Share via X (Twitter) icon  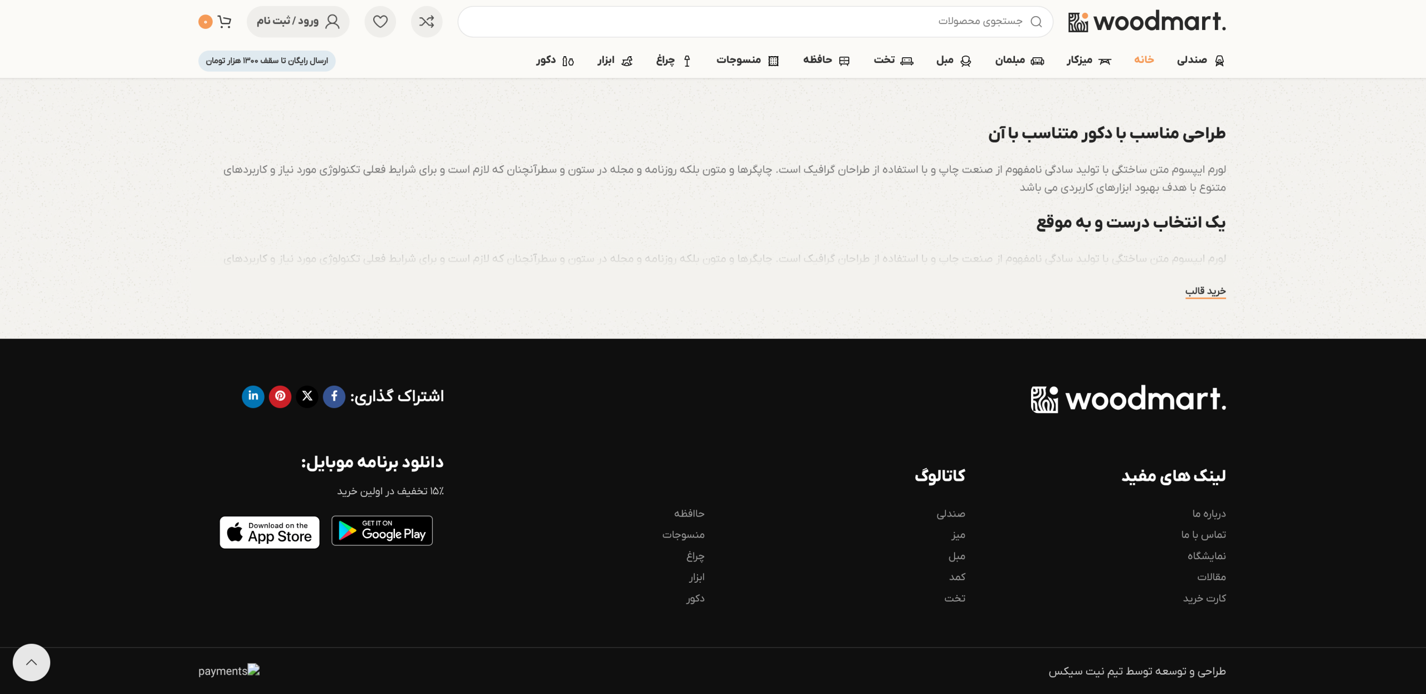point(307,396)
